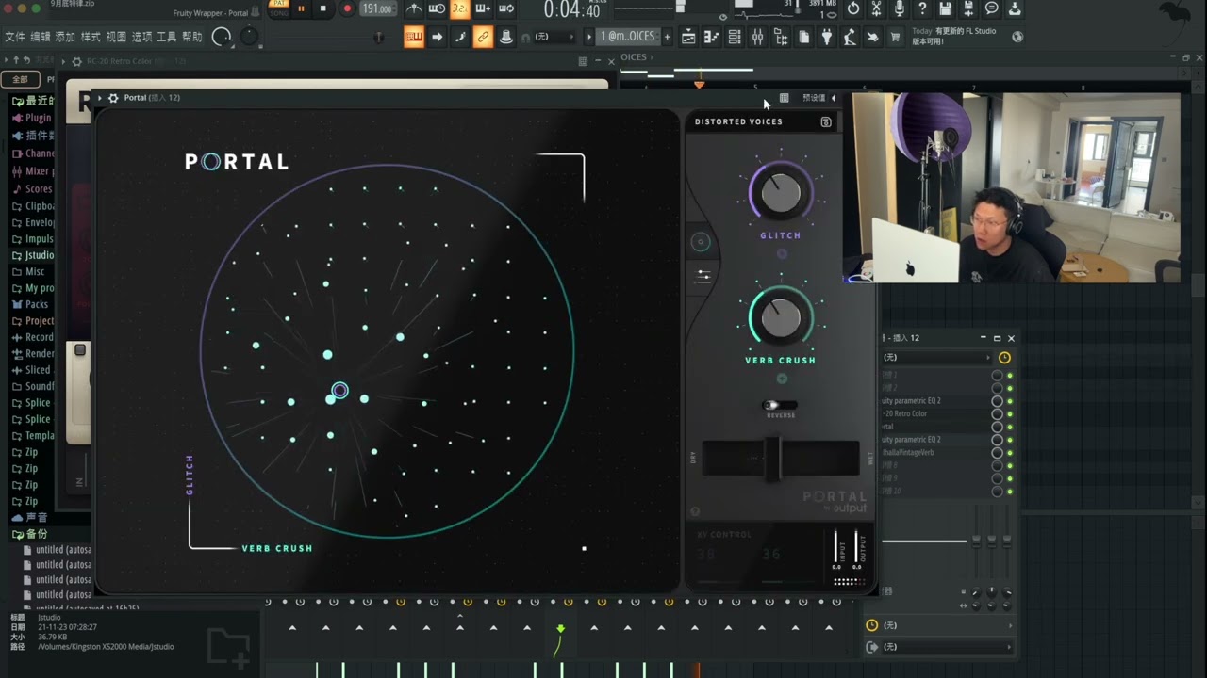Open the 编辑 menu
The image size is (1207, 678).
(41, 37)
